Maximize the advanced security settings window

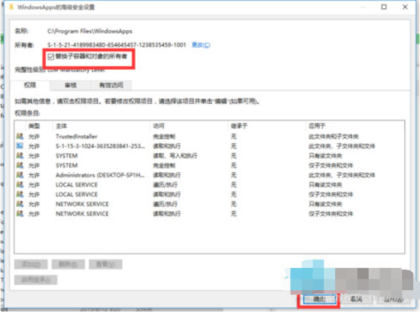tap(384, 7)
